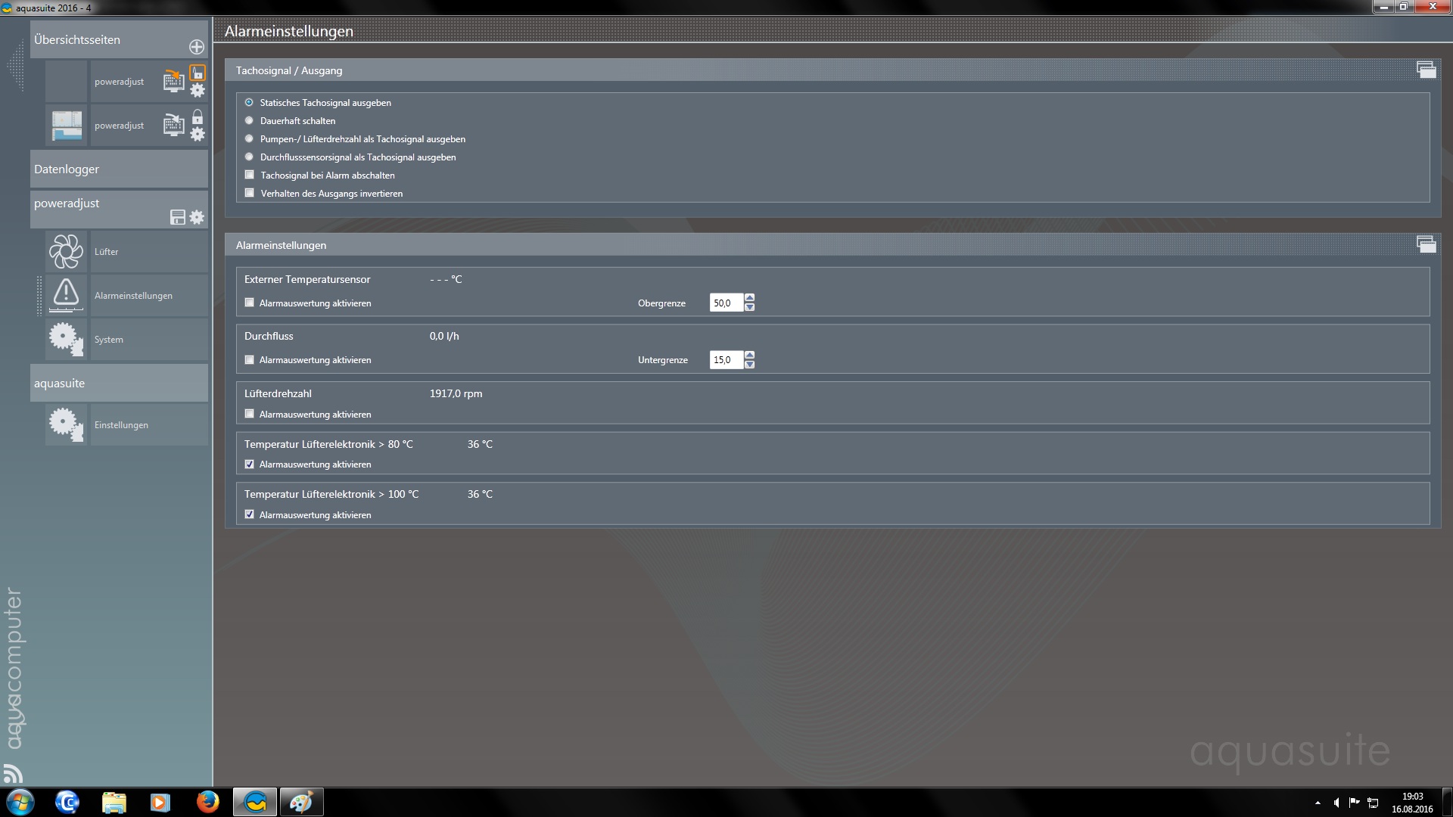Open the Lüfter fan icon page
This screenshot has height=817, width=1453.
tap(66, 252)
